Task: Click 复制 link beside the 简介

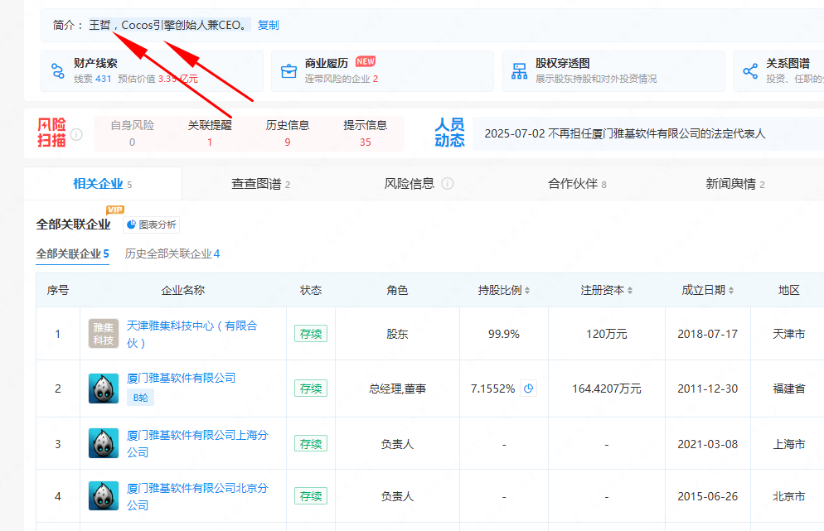Action: pyautogui.click(x=268, y=25)
